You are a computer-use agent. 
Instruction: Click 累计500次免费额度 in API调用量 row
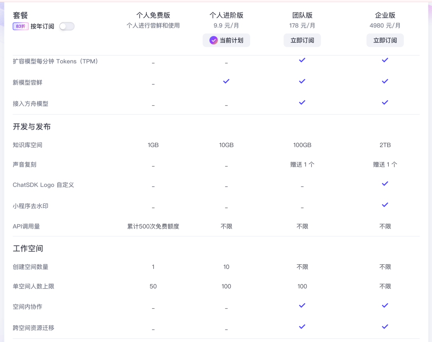click(x=153, y=226)
